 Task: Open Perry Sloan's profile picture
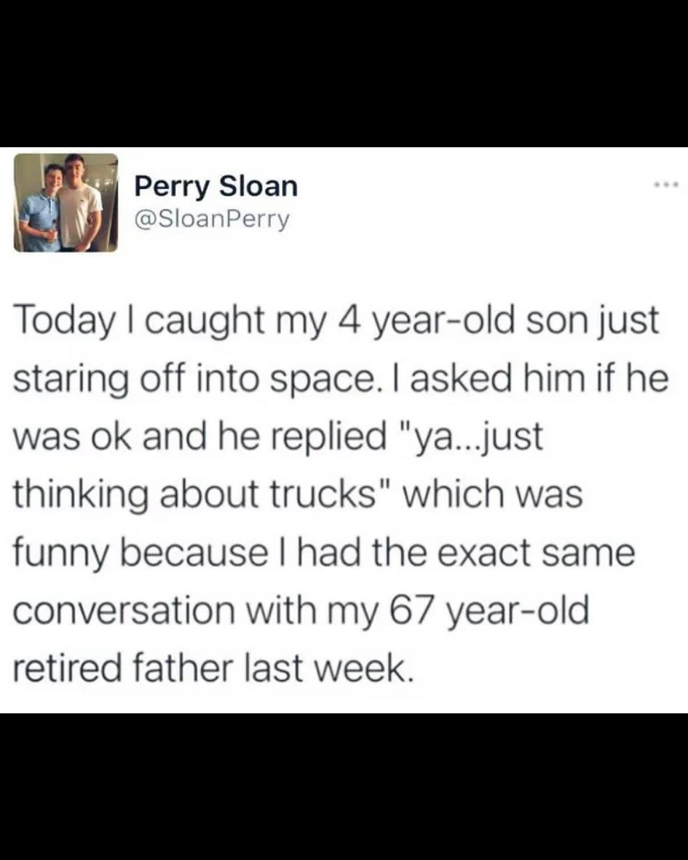pyautogui.click(x=66, y=203)
